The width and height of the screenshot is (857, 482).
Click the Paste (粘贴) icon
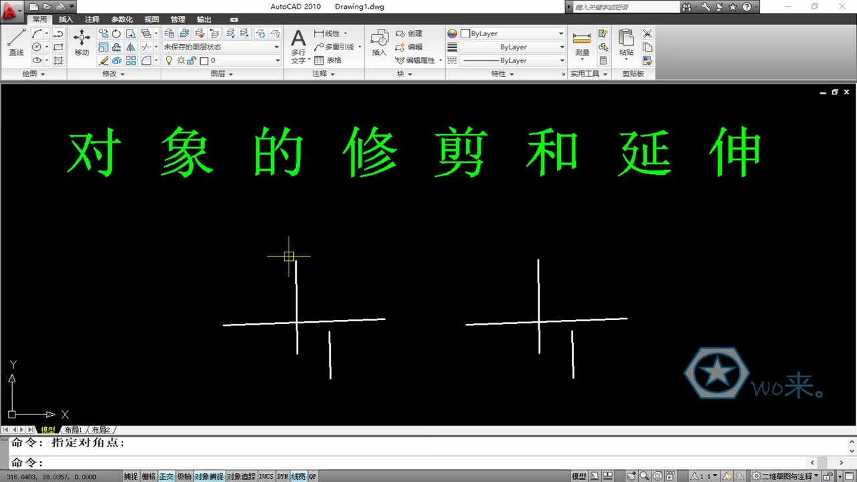point(626,43)
